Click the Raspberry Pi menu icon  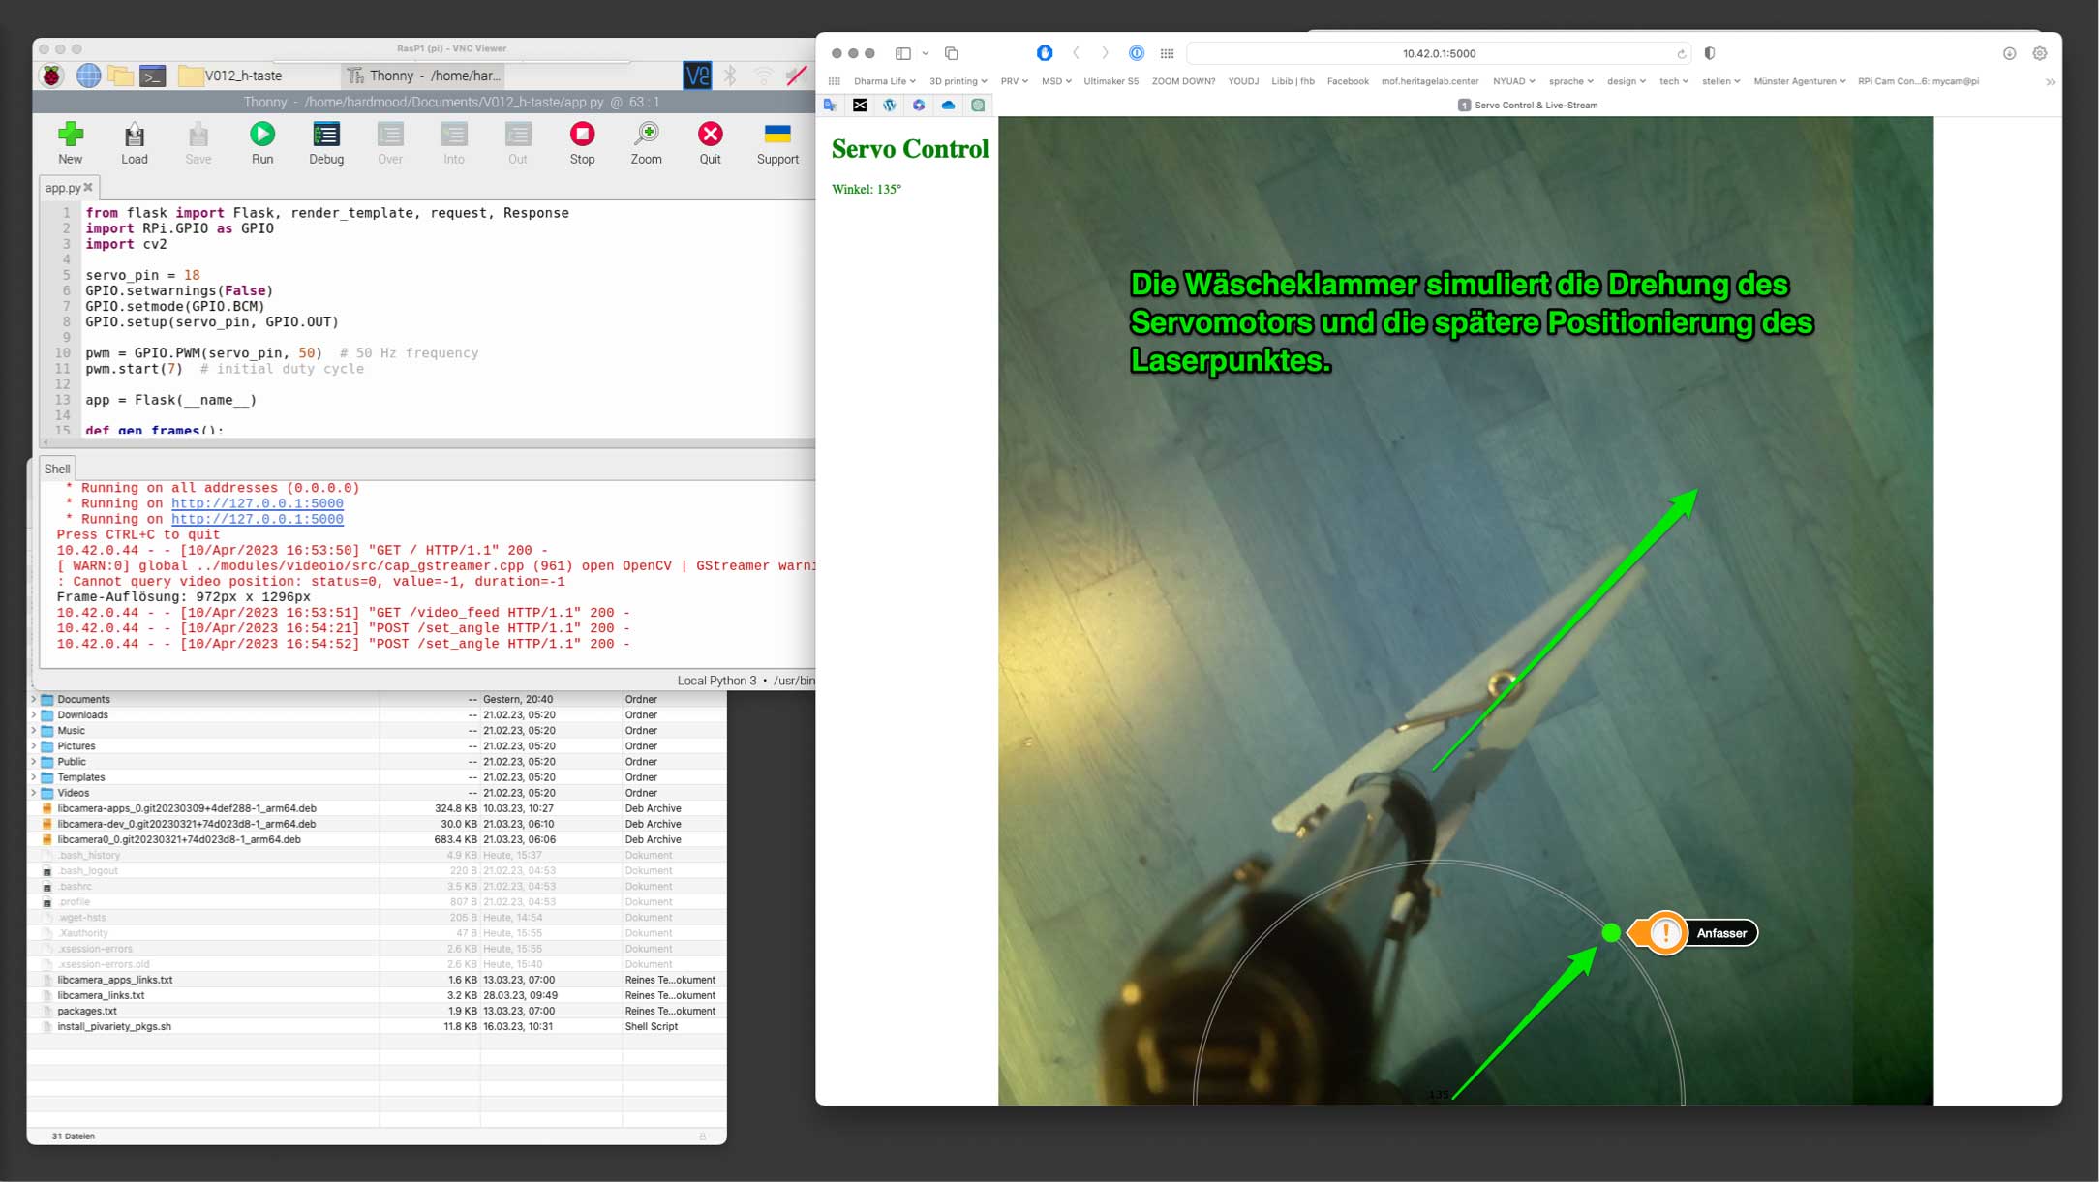click(52, 76)
